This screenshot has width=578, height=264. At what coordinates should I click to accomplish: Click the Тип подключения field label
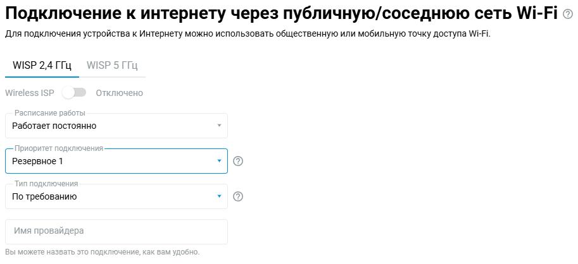pos(46,184)
